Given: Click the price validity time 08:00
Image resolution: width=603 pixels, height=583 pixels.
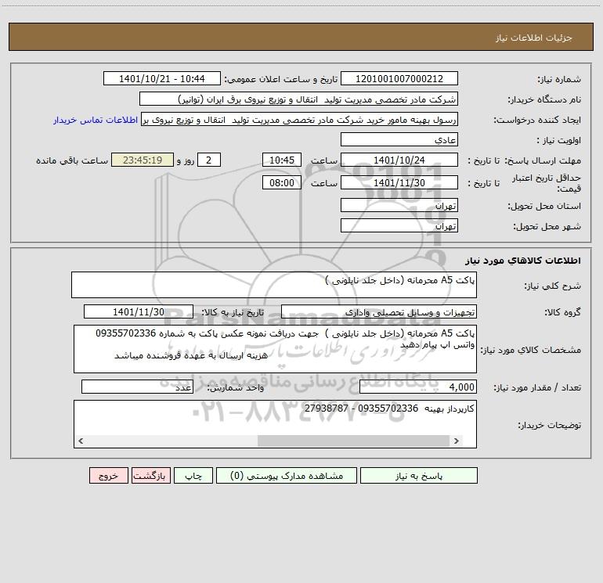Looking at the screenshot, I should pos(281,182).
